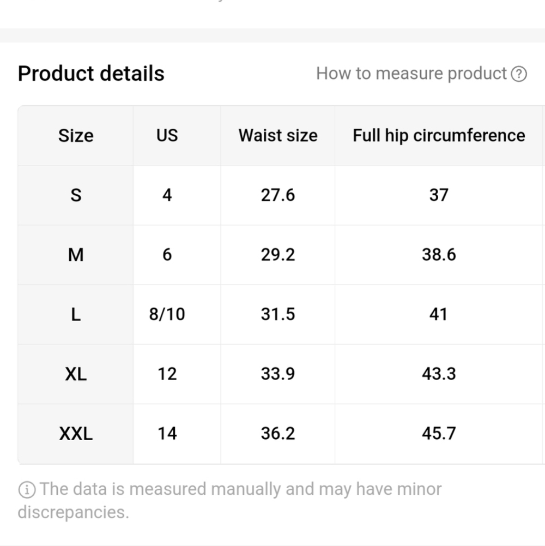
Task: Click the Waist size column header
Action: click(278, 135)
